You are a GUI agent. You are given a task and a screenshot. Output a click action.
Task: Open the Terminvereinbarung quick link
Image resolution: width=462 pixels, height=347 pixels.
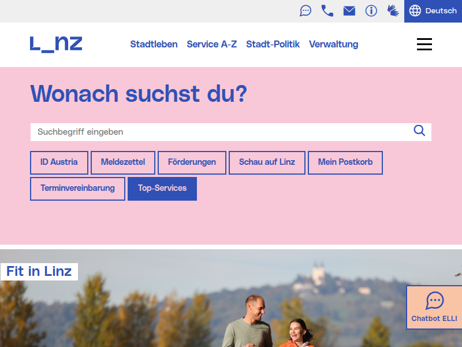click(77, 189)
